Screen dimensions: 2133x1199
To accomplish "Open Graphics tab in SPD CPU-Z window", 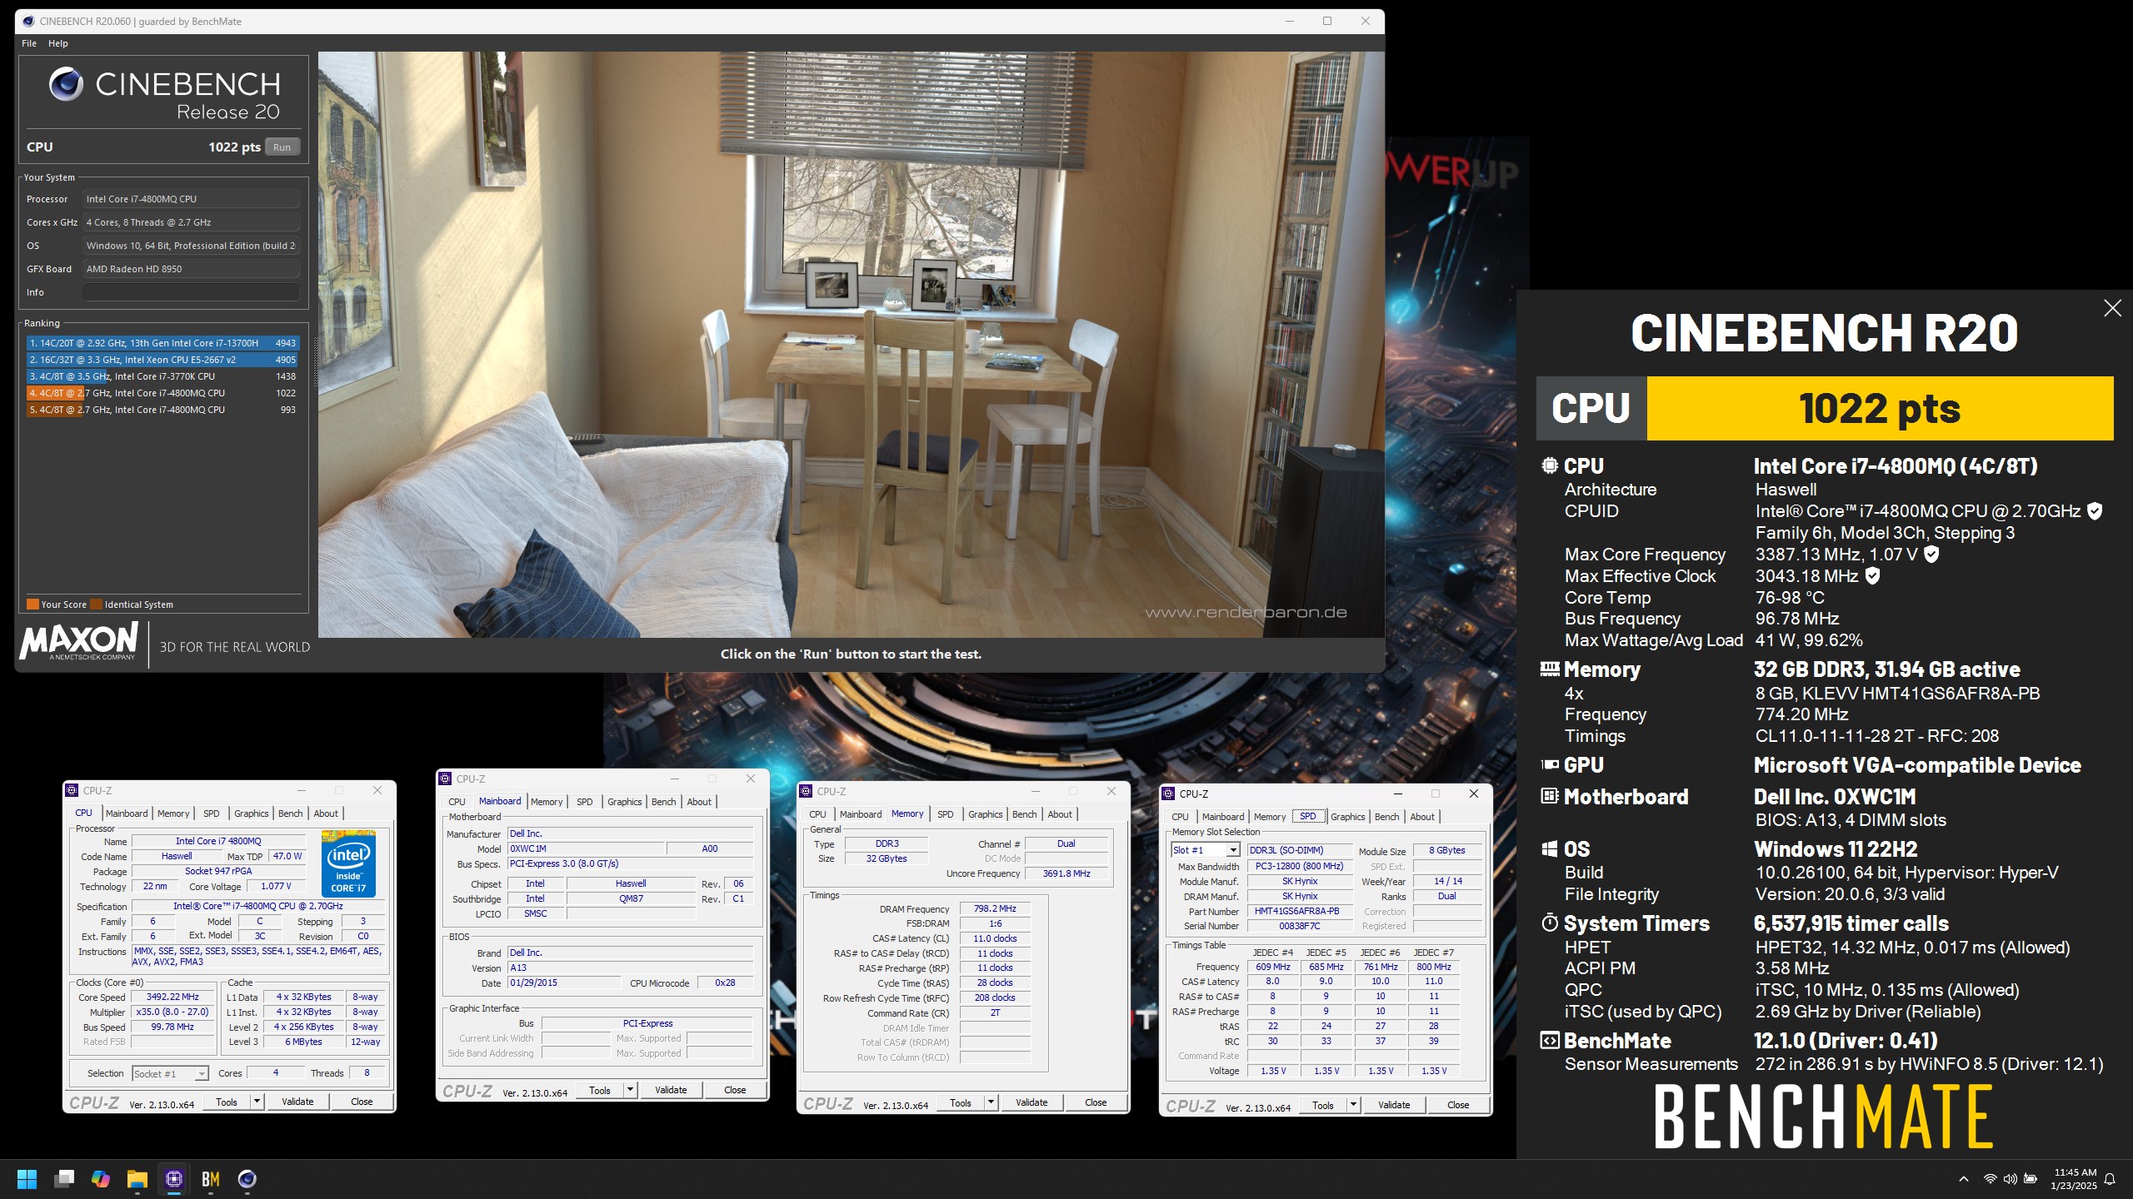I will (x=1348, y=817).
